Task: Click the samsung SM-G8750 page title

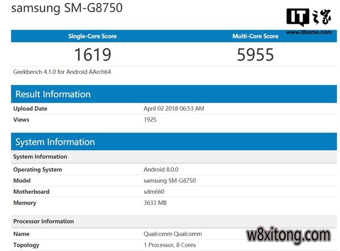Action: click(67, 8)
